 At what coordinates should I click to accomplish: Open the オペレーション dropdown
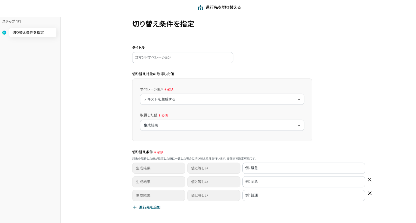pos(222,99)
